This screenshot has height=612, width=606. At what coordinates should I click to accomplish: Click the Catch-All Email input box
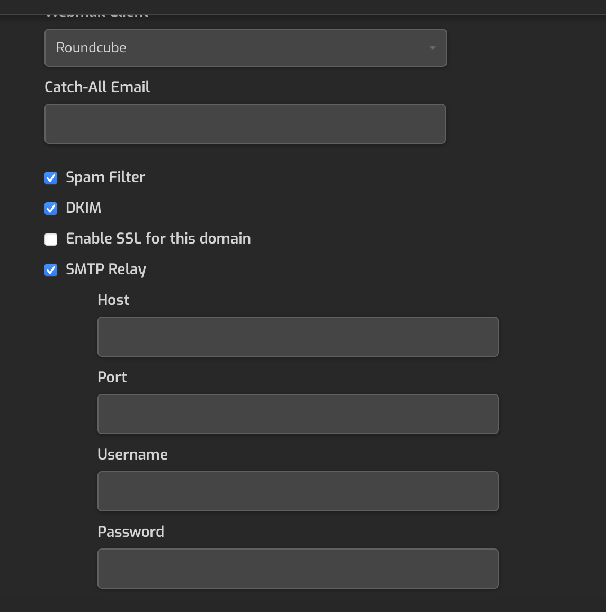(x=245, y=123)
